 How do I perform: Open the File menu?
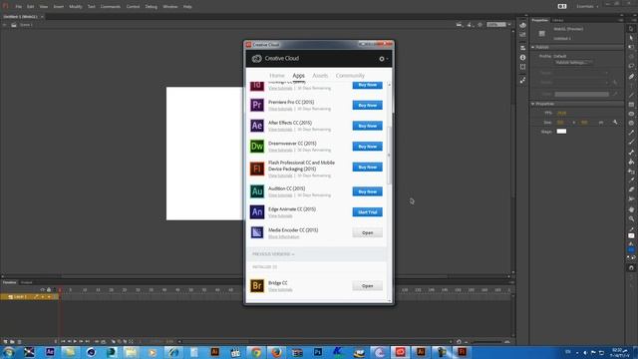click(x=18, y=7)
